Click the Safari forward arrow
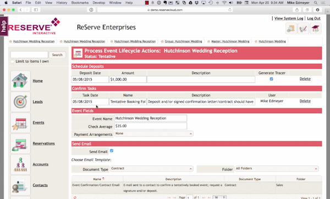This screenshot has height=199, width=330. pos(27,10)
